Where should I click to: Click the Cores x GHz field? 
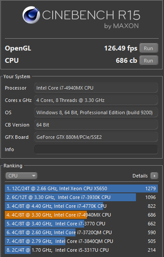(x=96, y=100)
